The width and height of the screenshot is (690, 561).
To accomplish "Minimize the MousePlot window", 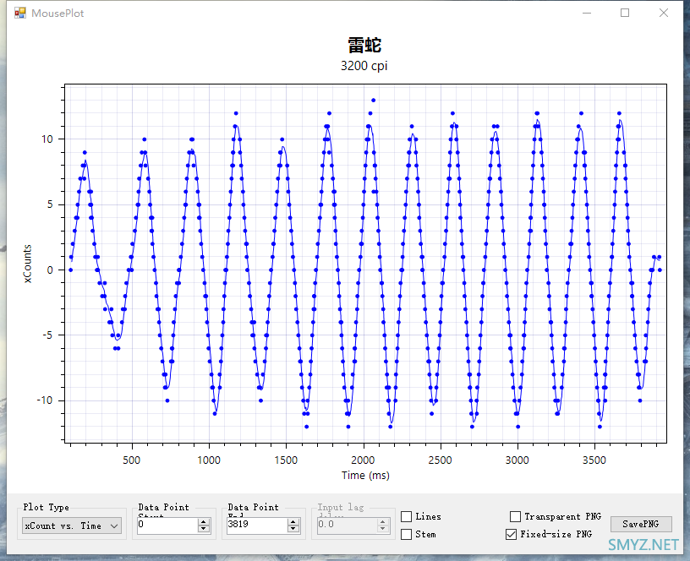I will click(x=587, y=13).
